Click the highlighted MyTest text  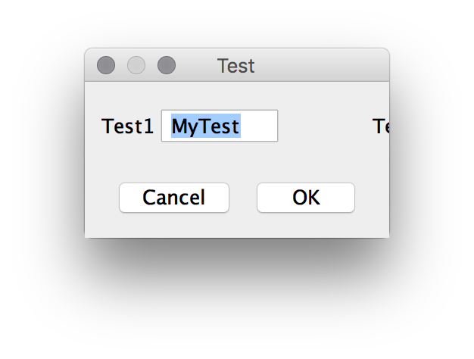pyautogui.click(x=205, y=126)
